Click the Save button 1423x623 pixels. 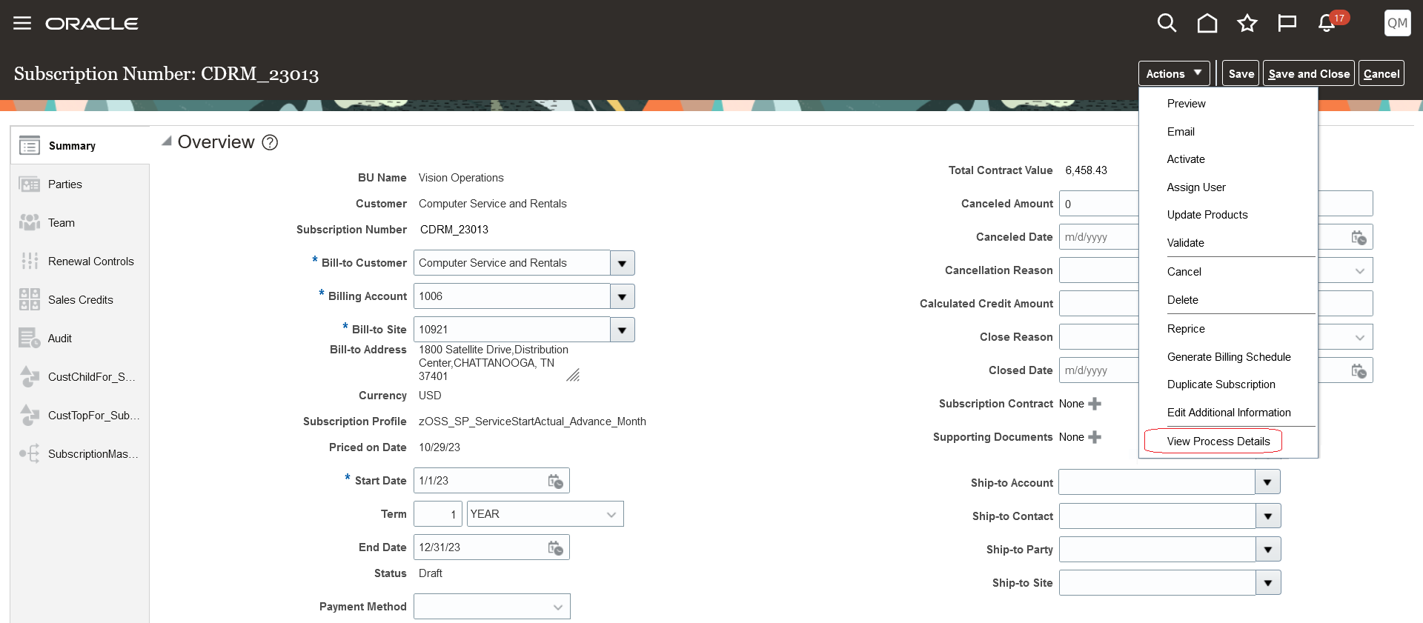(1241, 73)
